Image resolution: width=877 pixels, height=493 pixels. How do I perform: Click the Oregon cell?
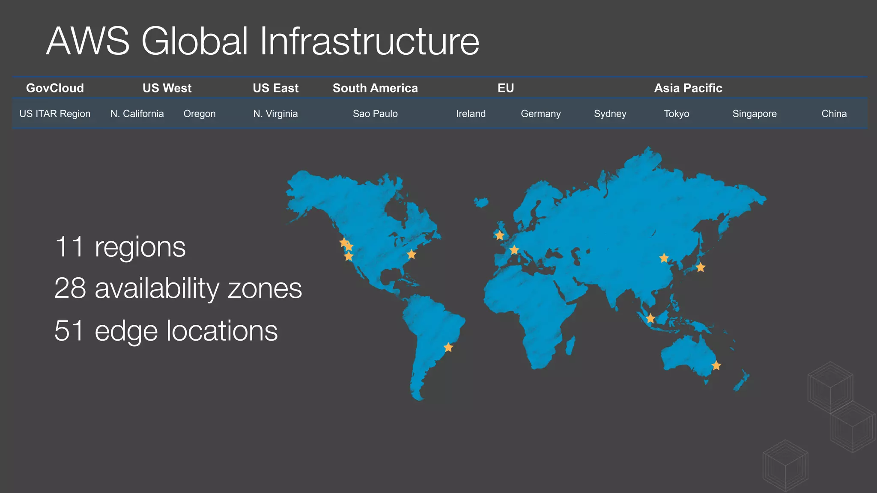pyautogui.click(x=200, y=114)
